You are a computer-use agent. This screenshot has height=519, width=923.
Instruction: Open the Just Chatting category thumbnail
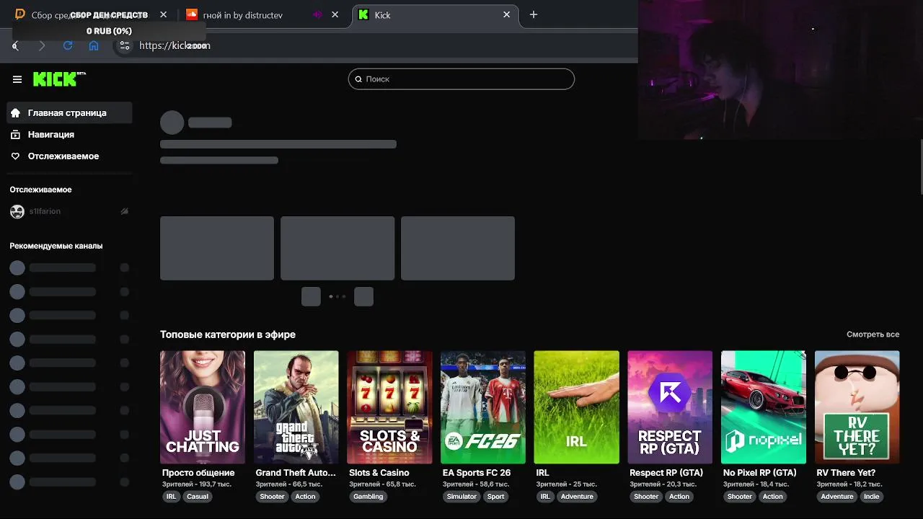tap(203, 407)
